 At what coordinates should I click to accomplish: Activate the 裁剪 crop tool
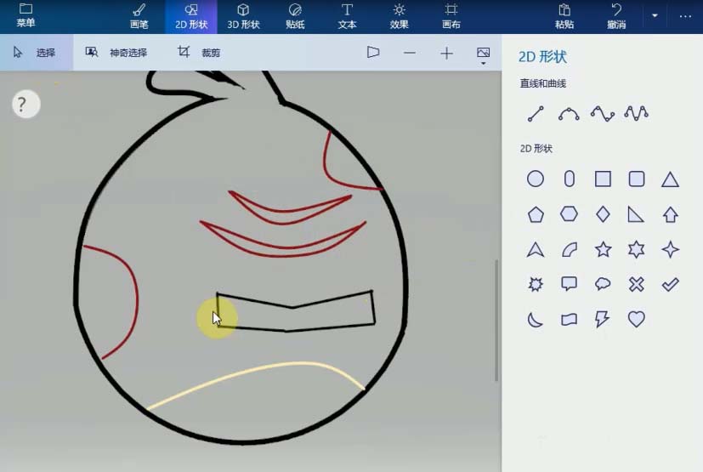click(199, 53)
